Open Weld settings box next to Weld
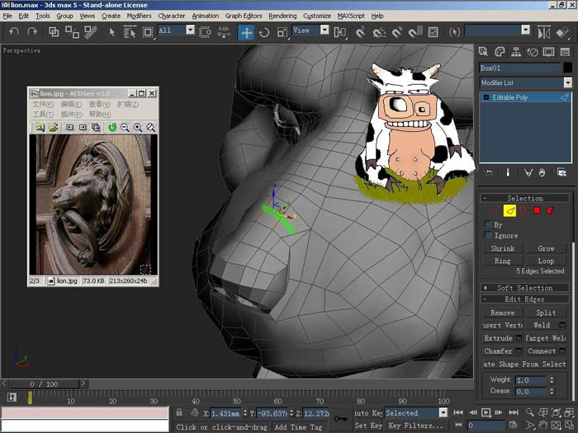 coord(562,325)
